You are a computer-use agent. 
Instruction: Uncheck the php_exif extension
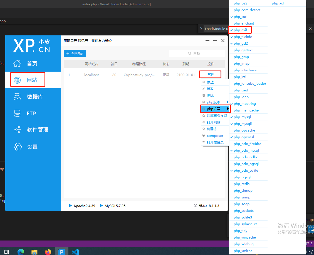pyautogui.click(x=240, y=30)
